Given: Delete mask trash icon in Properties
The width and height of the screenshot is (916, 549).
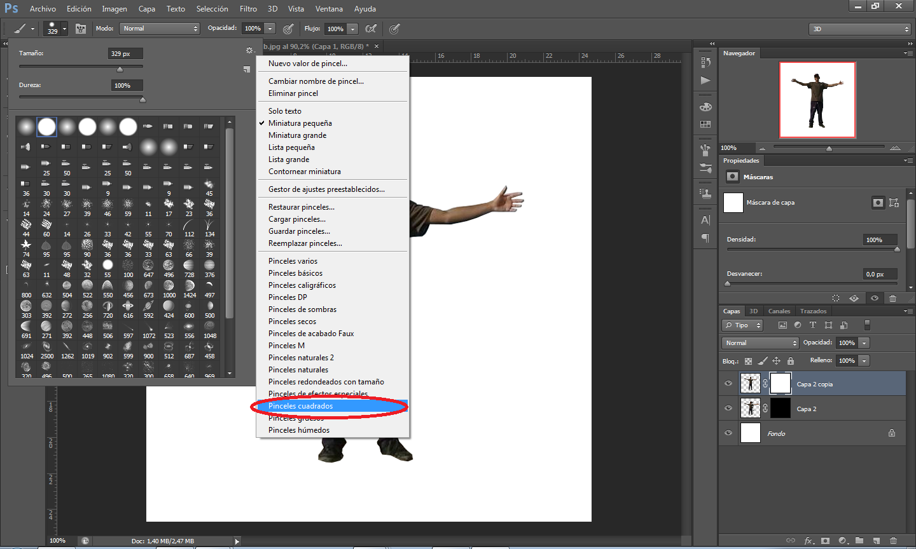Looking at the screenshot, I should [893, 298].
